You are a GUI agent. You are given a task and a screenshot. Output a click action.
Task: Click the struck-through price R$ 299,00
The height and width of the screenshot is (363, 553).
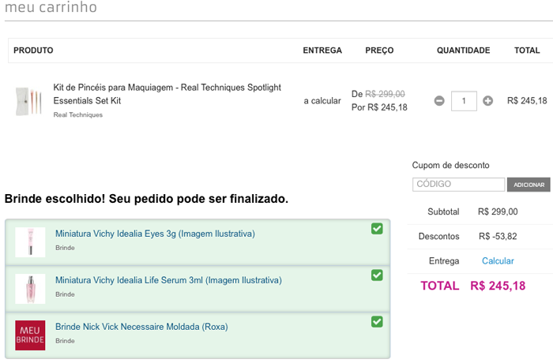pos(385,94)
